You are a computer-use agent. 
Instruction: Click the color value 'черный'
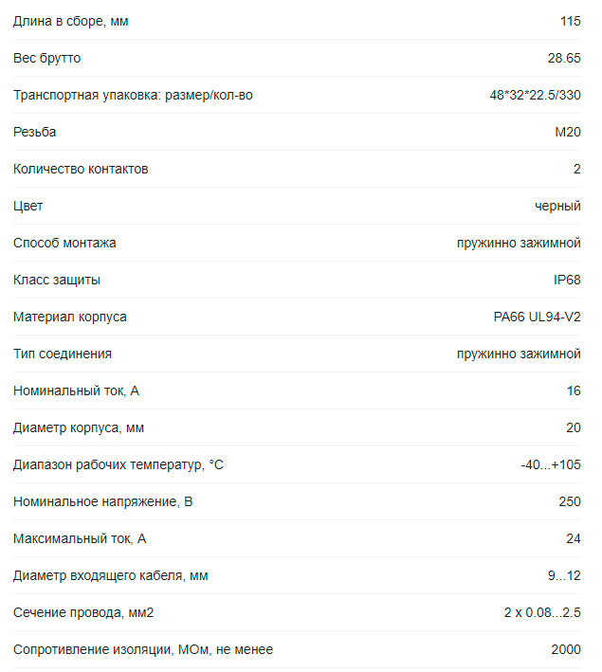coord(557,207)
